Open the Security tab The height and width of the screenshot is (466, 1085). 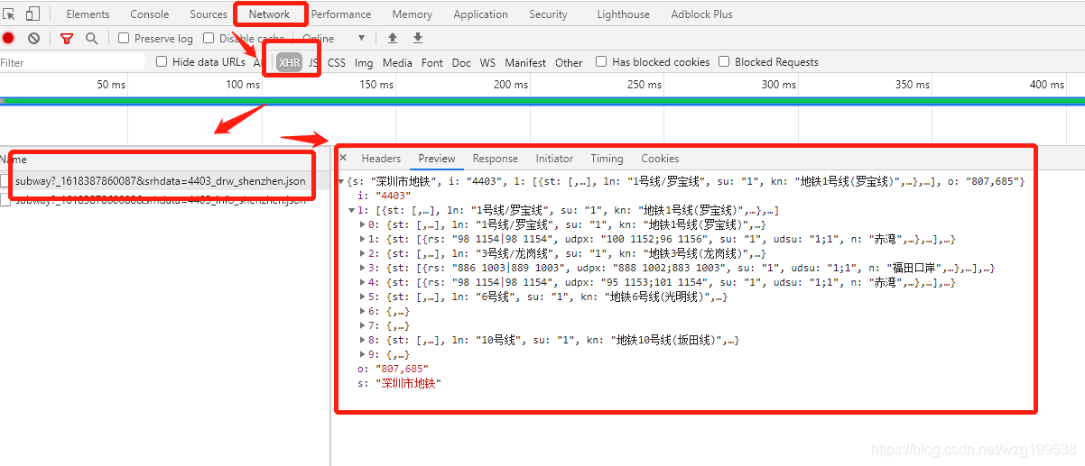549,14
